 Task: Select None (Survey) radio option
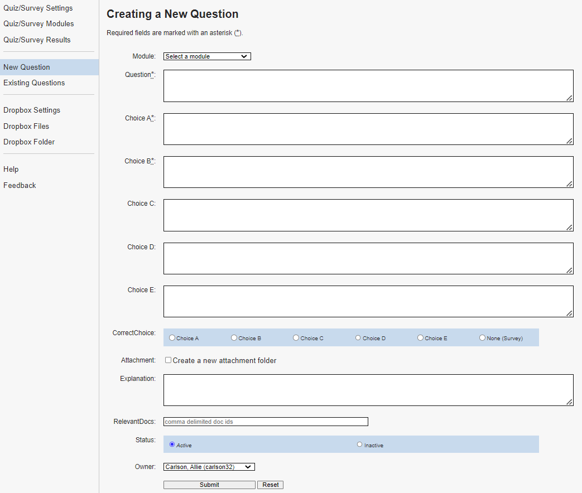click(482, 337)
